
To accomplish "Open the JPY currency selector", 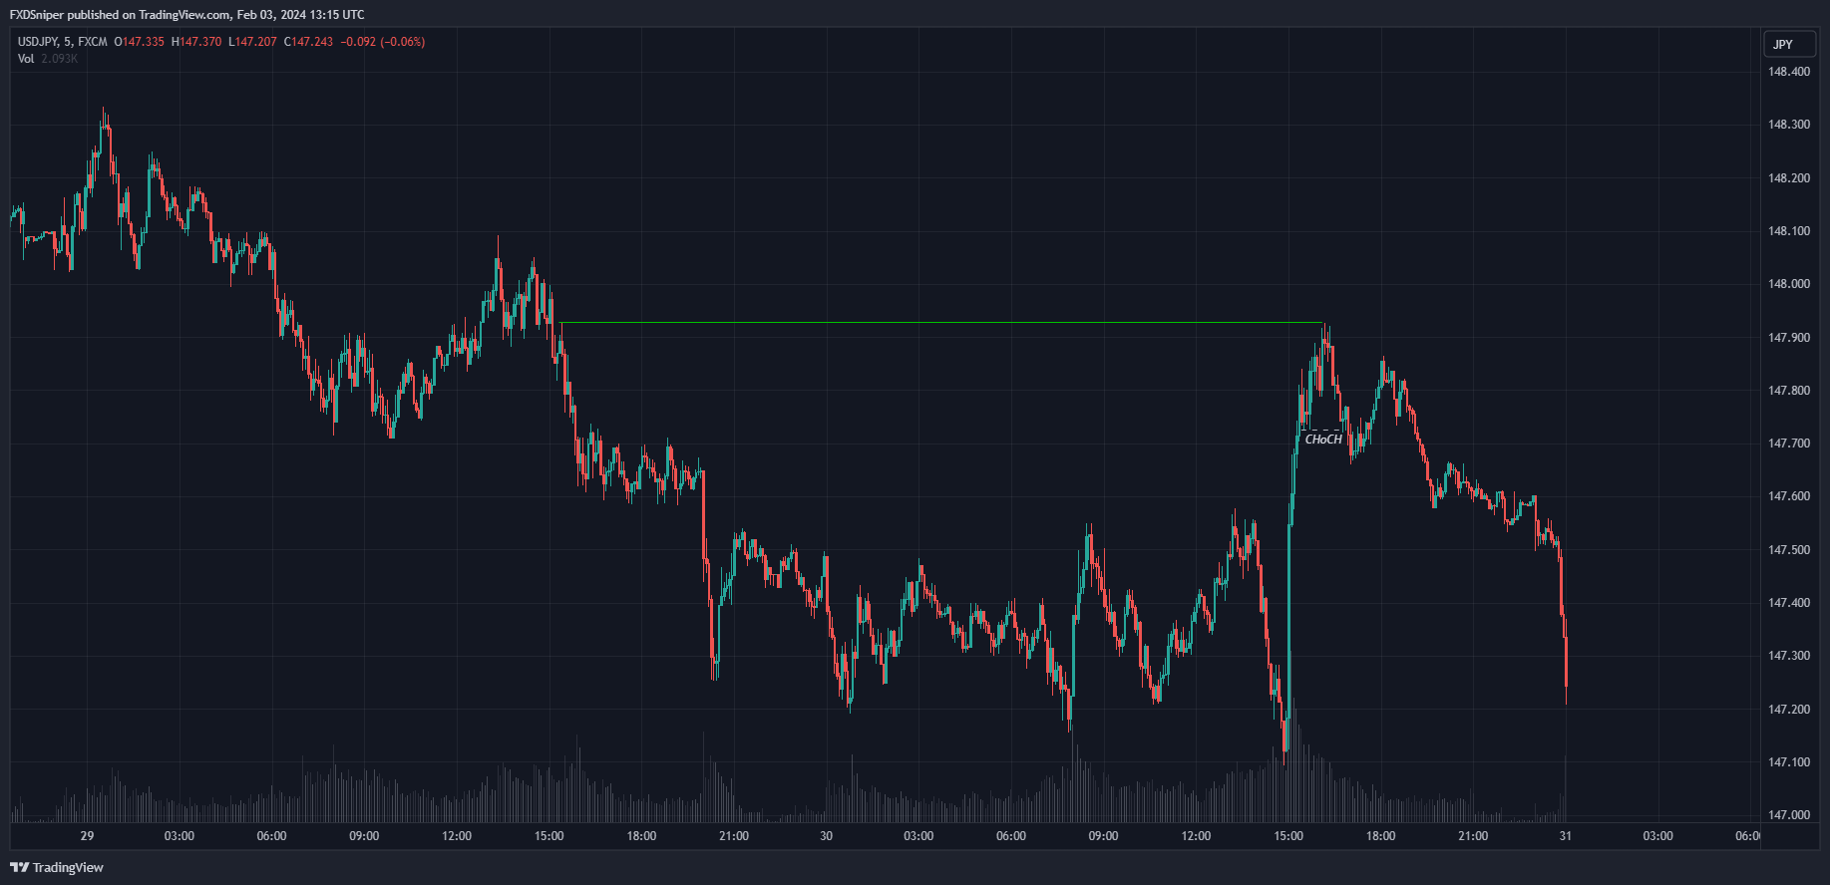I will click(1783, 44).
